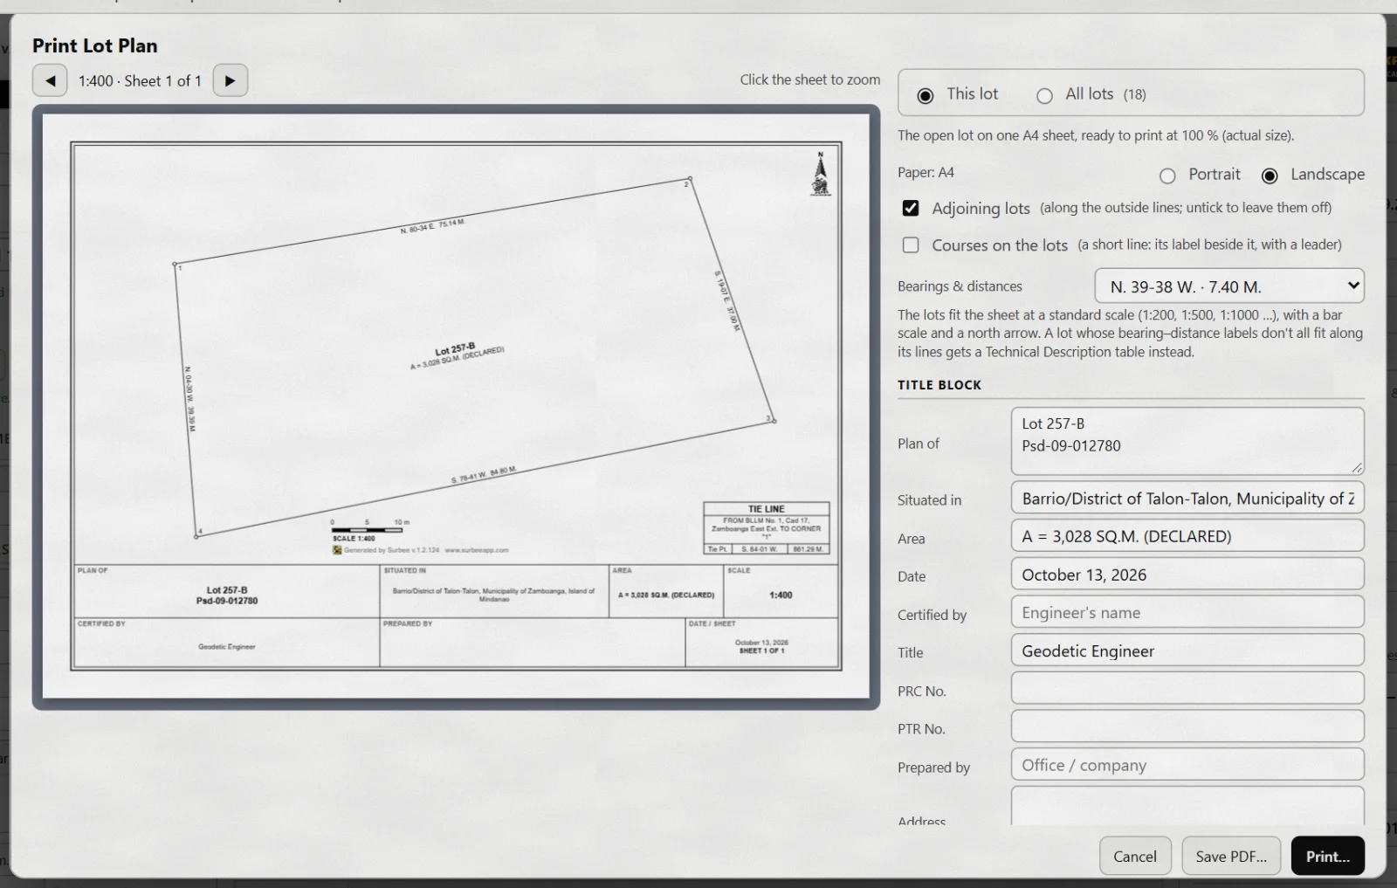Viewport: 1397px width, 888px height.
Task: Go to next sheet arrow
Action: pos(231,80)
